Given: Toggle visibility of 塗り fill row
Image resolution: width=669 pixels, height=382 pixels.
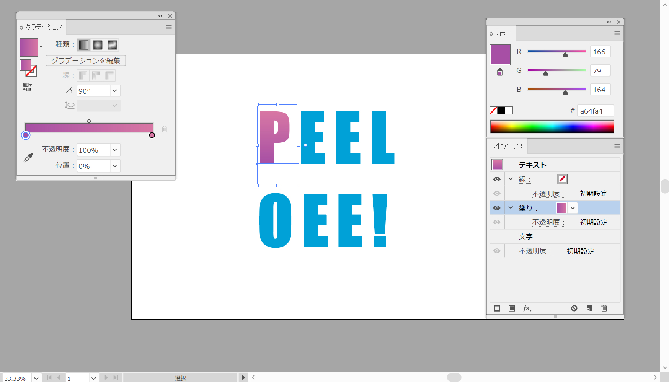Looking at the screenshot, I should click(497, 208).
